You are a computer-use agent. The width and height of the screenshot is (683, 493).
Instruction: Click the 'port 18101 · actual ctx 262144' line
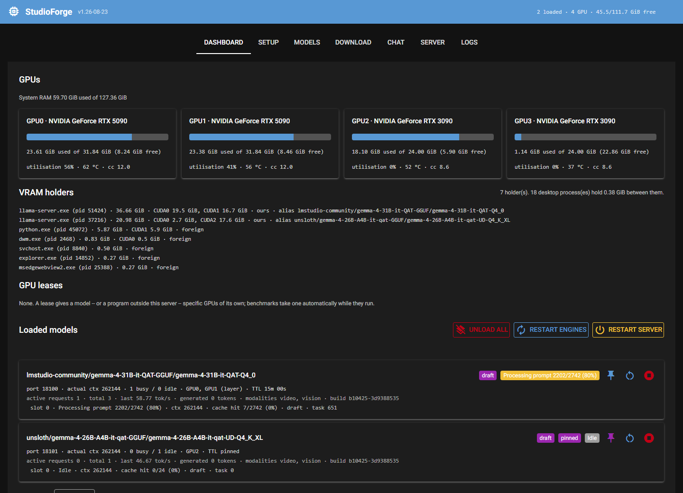133,451
